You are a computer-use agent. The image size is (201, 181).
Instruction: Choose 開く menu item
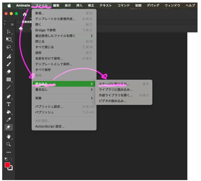64,25
